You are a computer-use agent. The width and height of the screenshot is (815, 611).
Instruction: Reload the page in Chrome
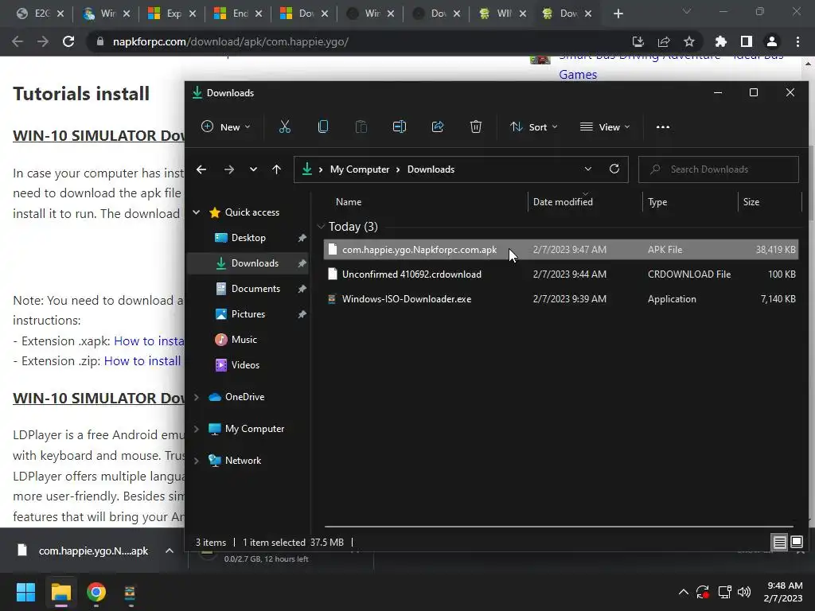coord(68,41)
